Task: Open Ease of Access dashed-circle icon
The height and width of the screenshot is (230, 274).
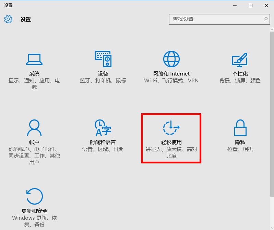Action: tap(171, 128)
